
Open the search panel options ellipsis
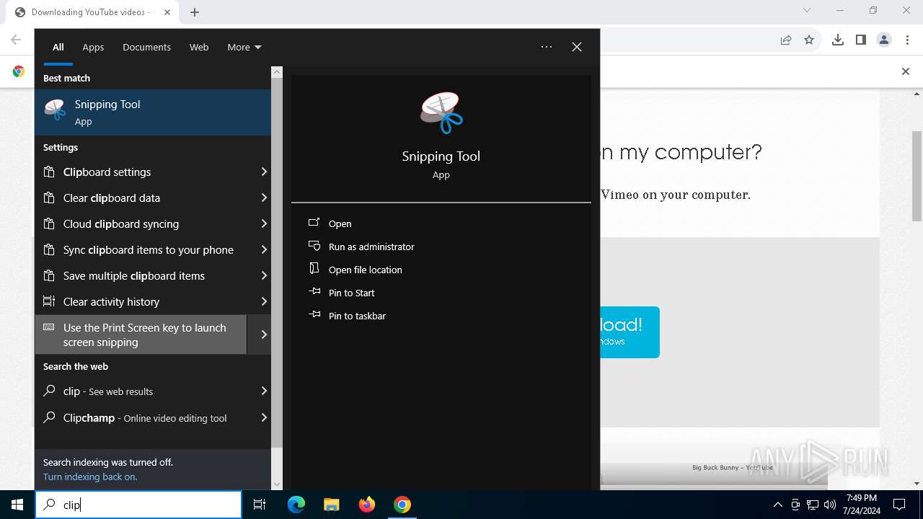point(547,47)
